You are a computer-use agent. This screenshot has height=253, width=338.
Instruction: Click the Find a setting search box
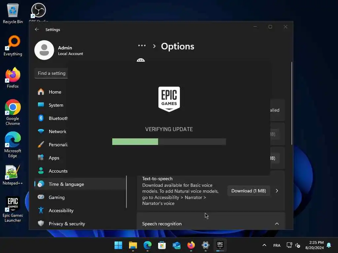point(51,73)
